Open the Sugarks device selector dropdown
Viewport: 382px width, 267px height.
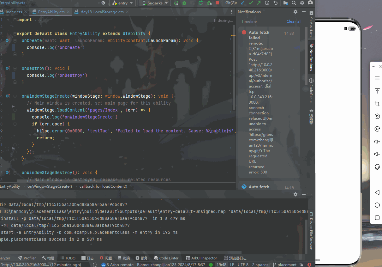point(155,3)
